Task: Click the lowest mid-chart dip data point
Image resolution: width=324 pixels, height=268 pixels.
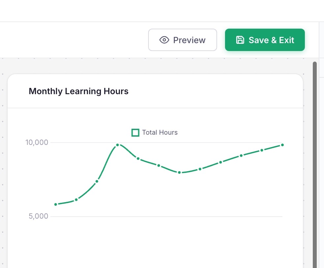Action: [179, 172]
